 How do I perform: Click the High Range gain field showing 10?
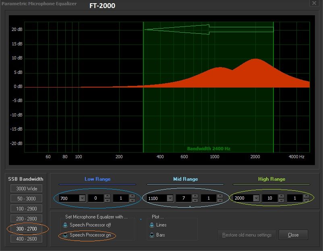[270, 198]
